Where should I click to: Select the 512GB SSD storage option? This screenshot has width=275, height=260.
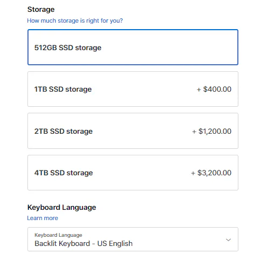click(x=133, y=47)
